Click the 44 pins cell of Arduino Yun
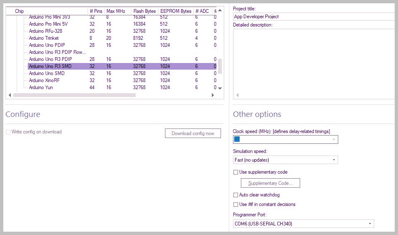 click(x=92, y=87)
